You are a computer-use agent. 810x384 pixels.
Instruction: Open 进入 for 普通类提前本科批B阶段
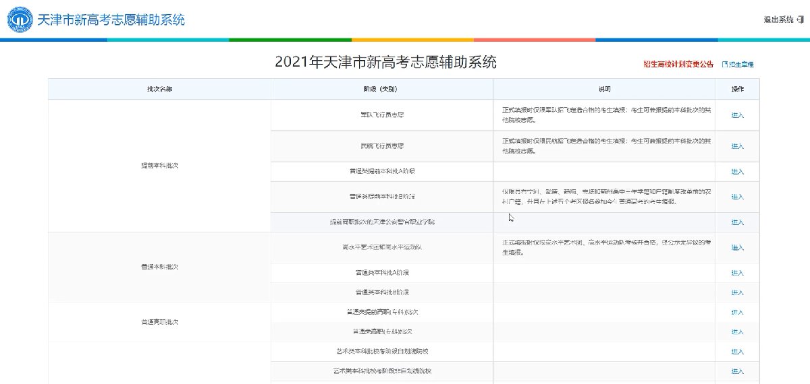(x=737, y=197)
